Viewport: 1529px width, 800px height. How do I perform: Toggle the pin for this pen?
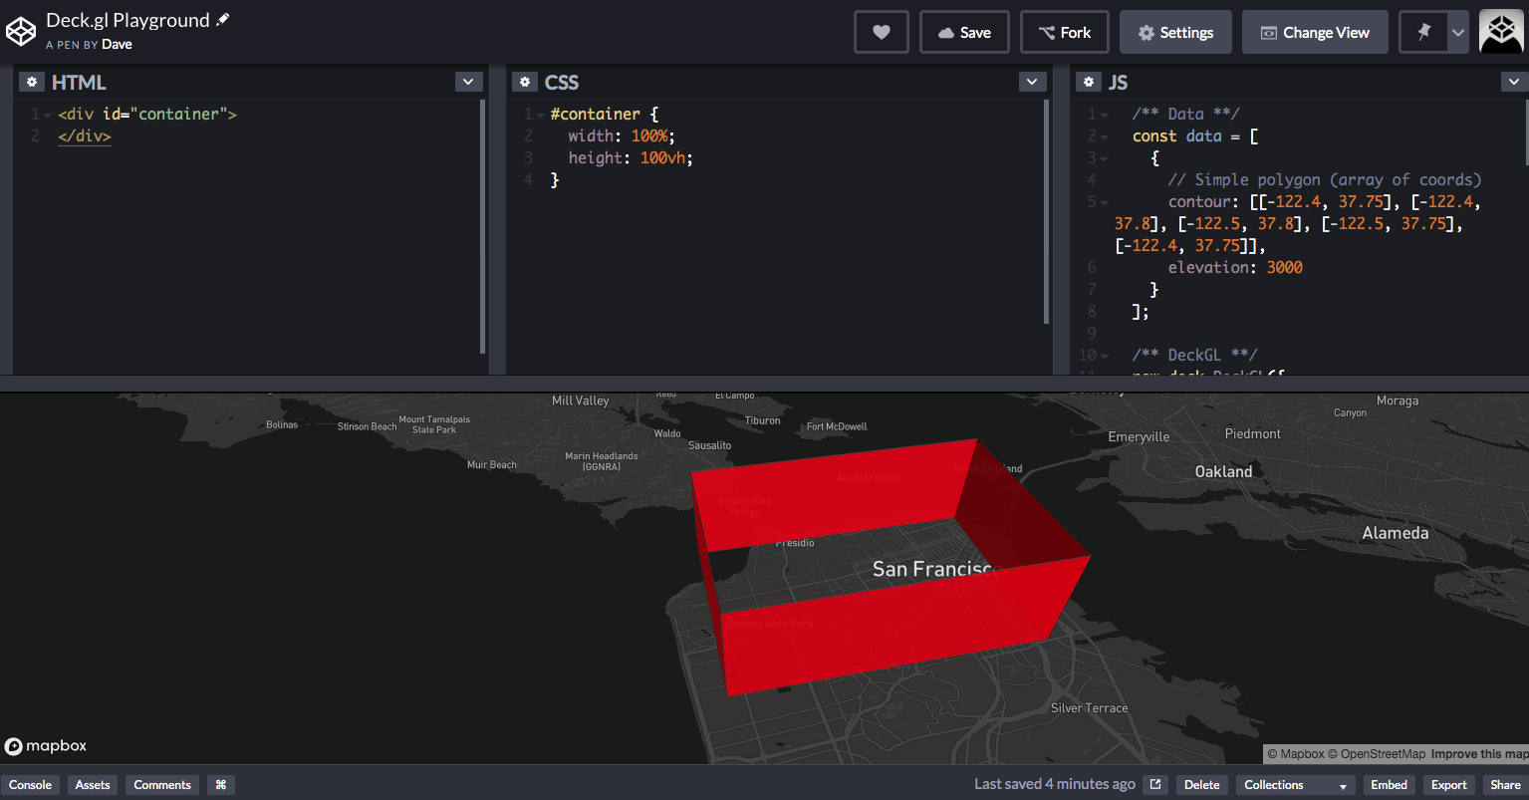coord(1422,31)
